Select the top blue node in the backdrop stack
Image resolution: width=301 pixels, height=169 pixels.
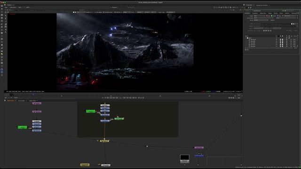(105, 108)
